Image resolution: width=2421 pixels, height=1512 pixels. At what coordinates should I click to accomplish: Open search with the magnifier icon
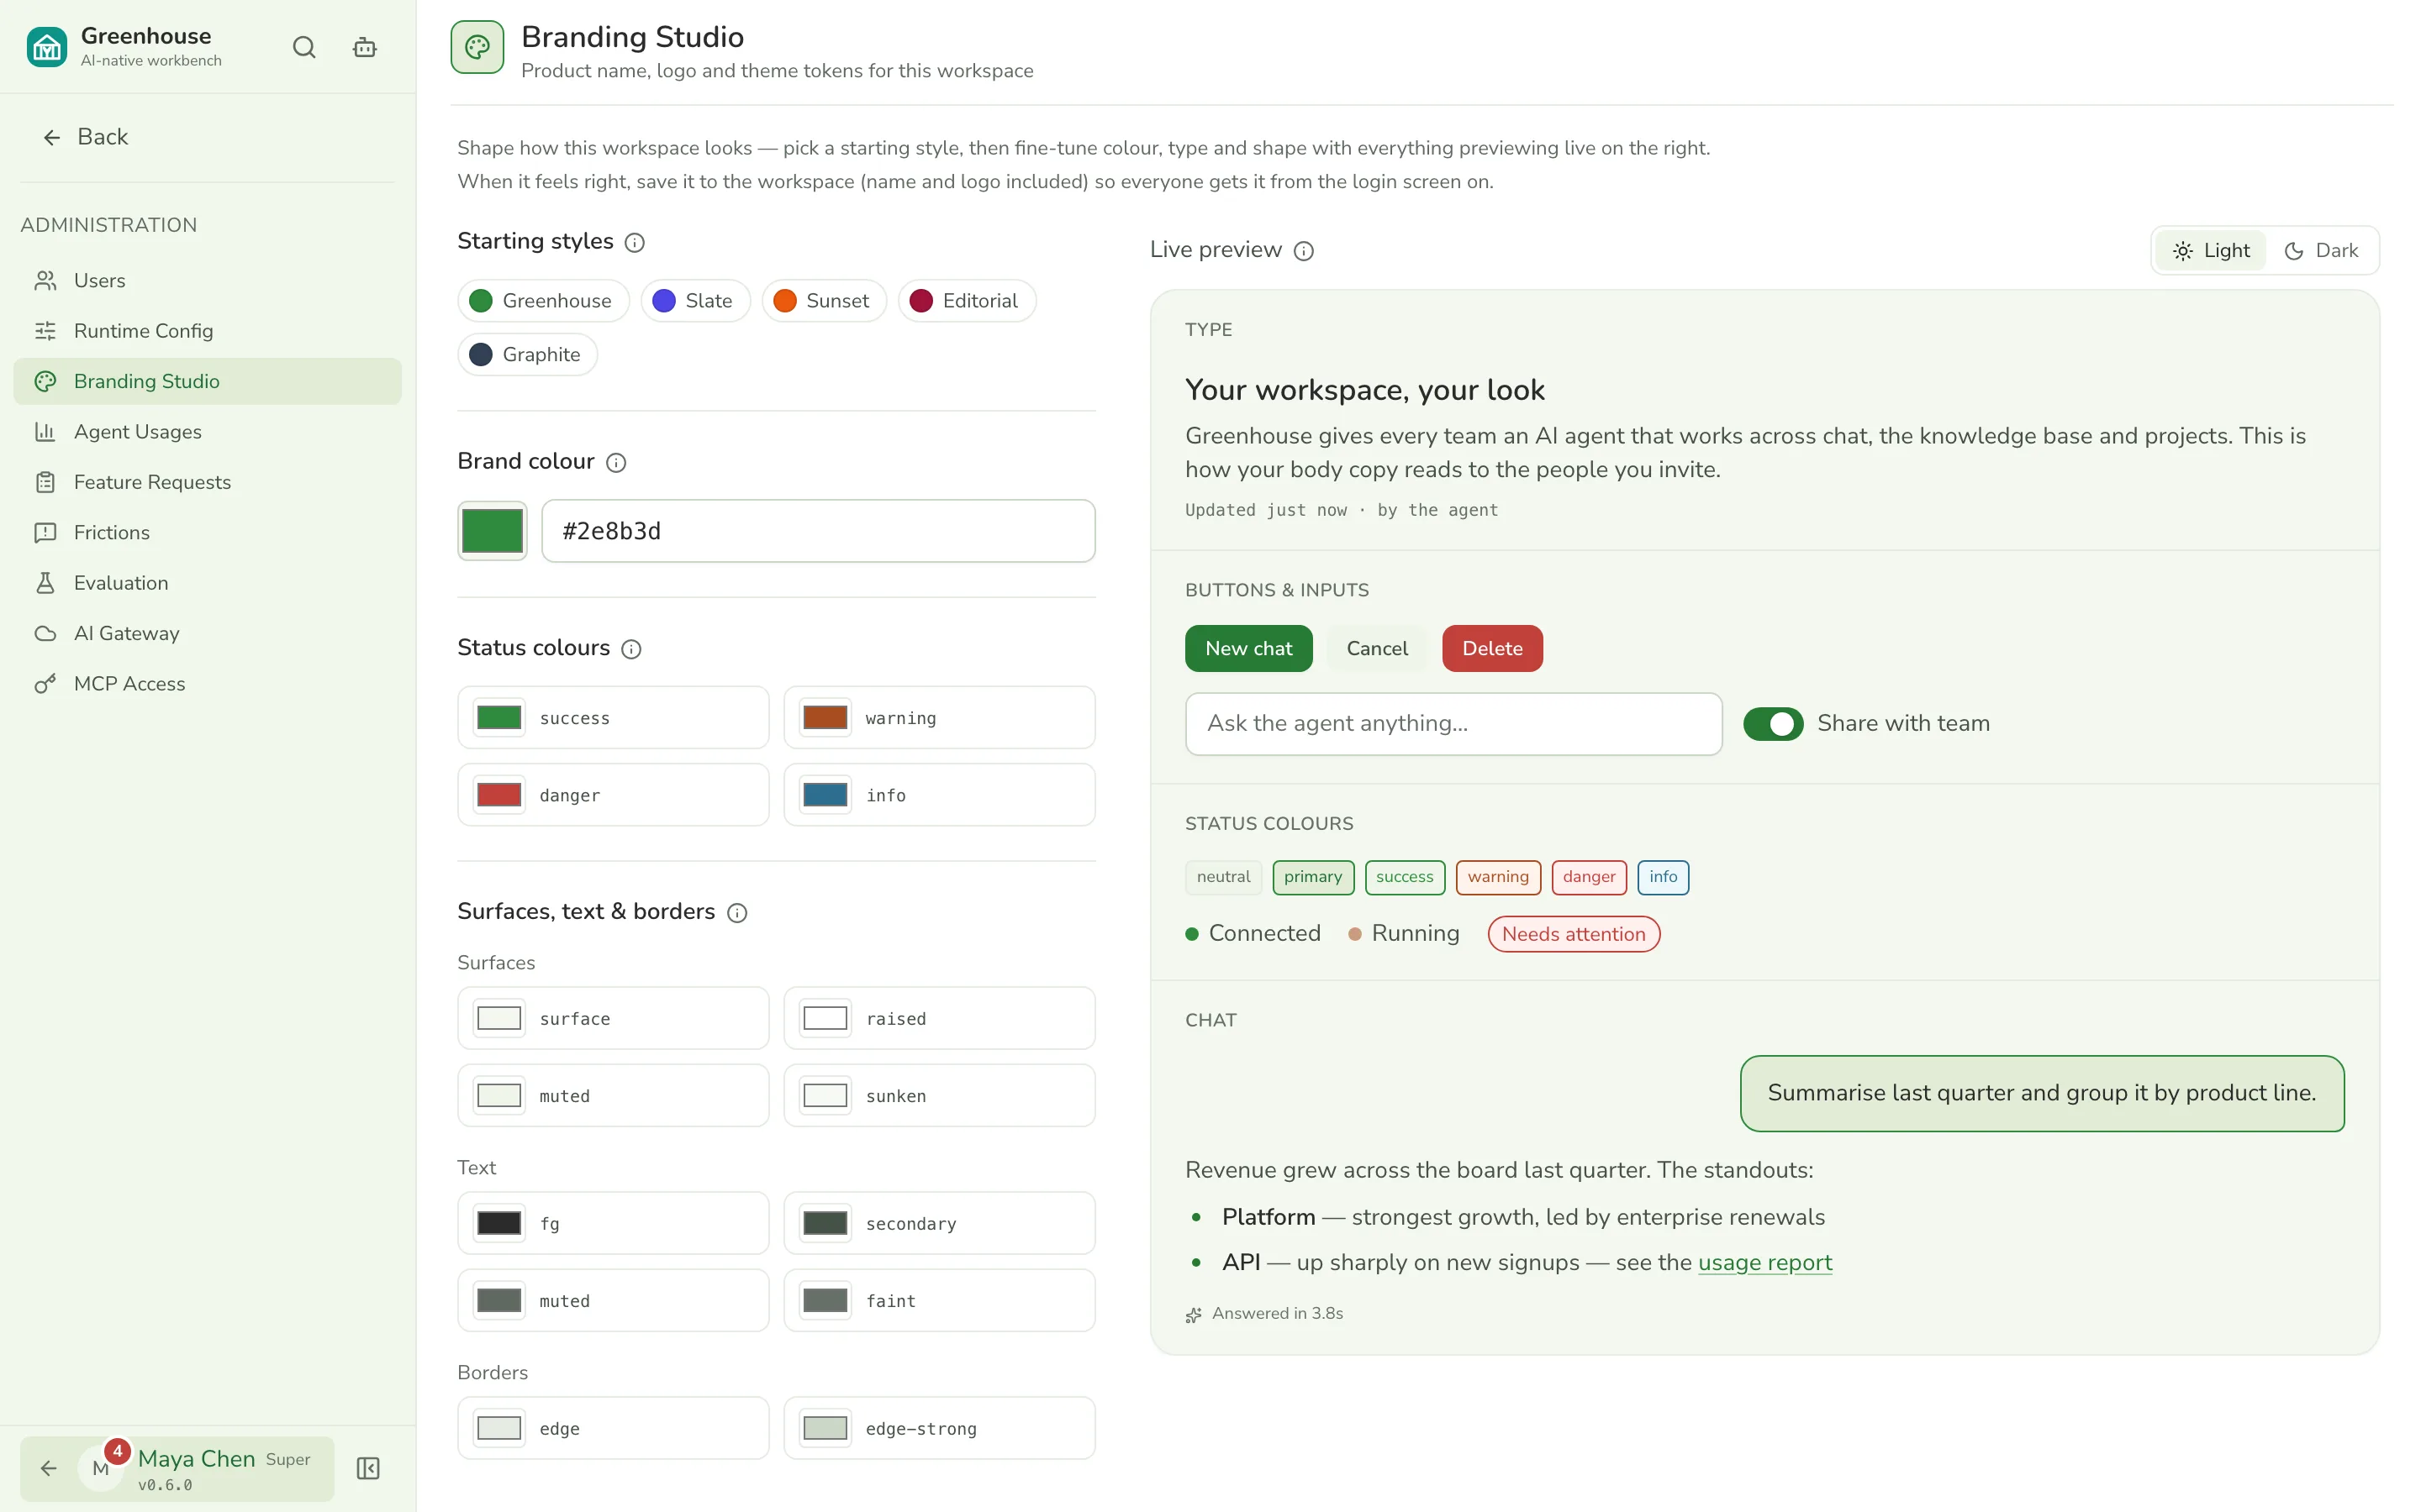(x=304, y=47)
